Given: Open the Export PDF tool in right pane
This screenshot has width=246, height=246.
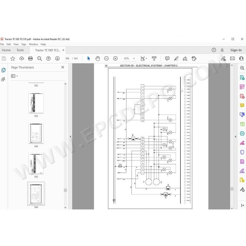Looking at the screenshot, I should tap(242, 78).
